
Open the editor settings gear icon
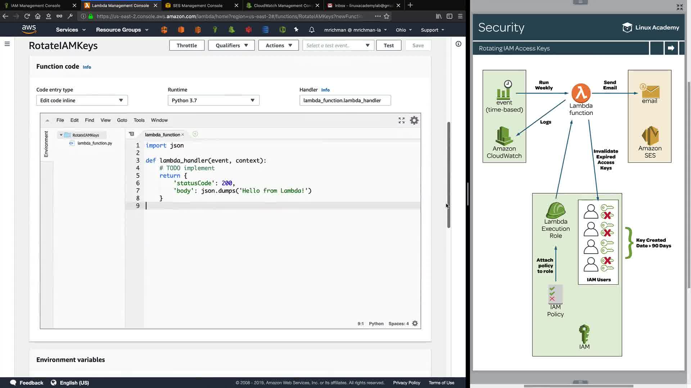414,120
